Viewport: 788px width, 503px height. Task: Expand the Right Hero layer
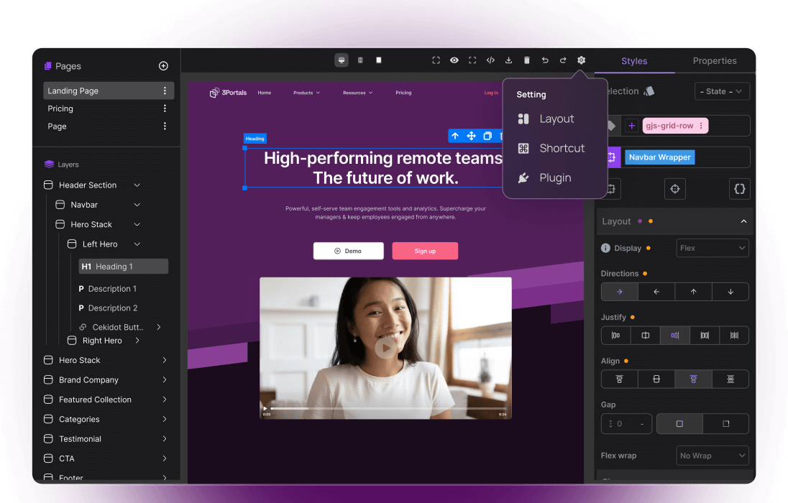137,341
